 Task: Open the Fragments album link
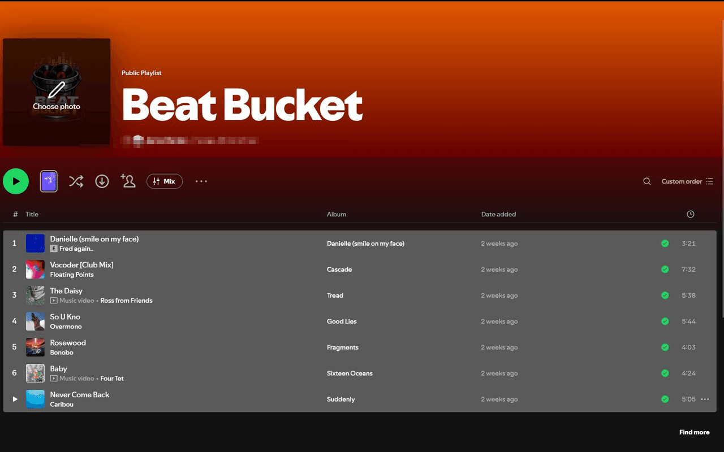[x=343, y=347]
